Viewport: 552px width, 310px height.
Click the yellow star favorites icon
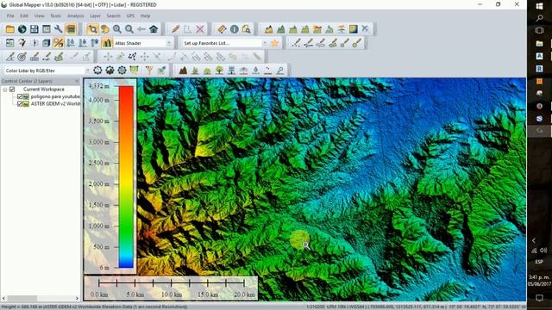[x=274, y=43]
